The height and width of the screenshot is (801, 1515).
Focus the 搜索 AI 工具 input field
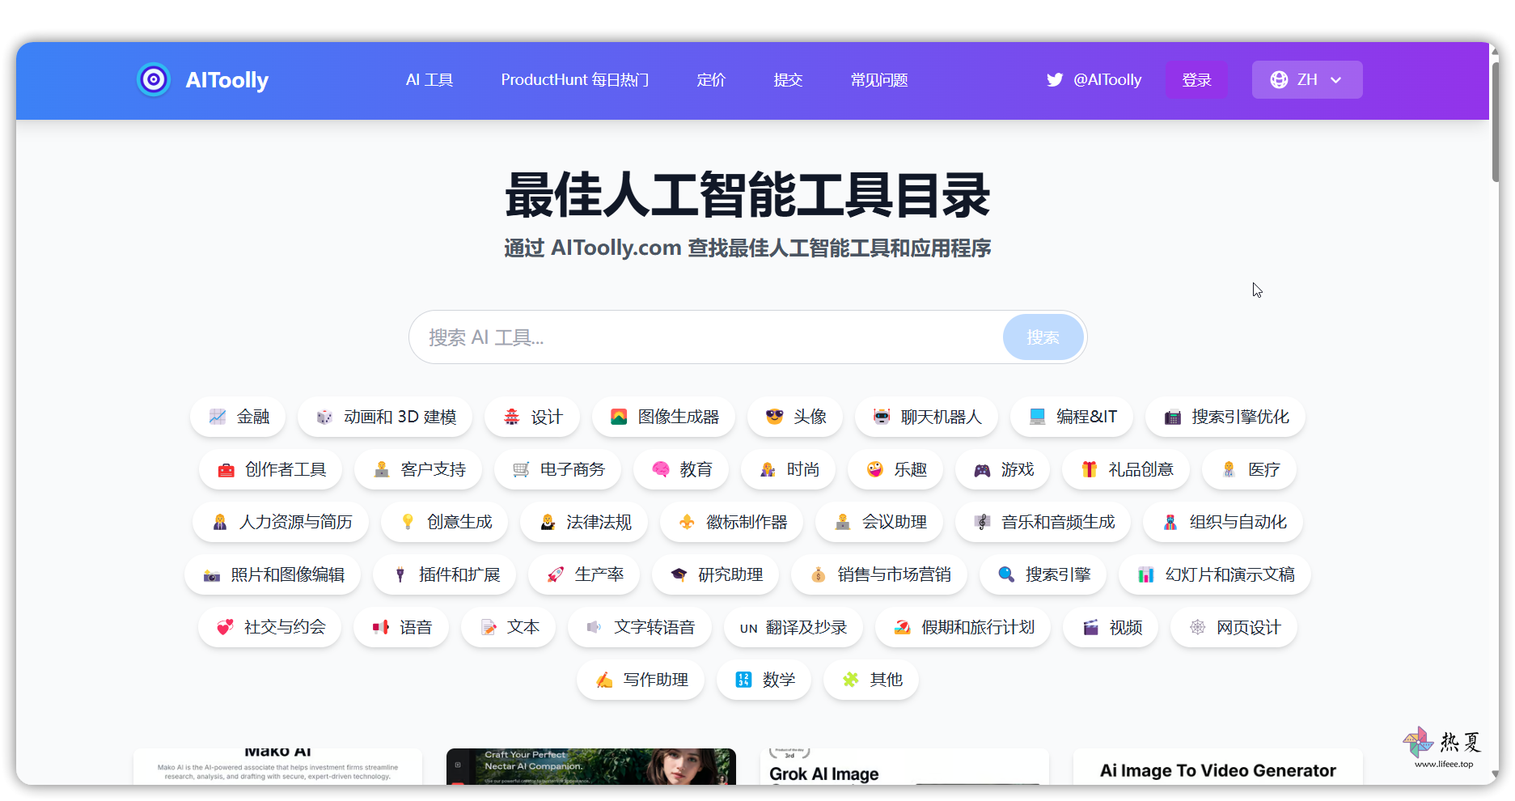704,337
